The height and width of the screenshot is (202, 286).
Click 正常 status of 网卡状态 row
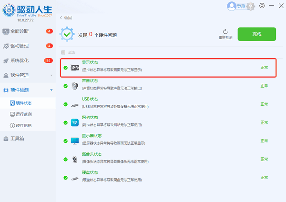(x=264, y=122)
